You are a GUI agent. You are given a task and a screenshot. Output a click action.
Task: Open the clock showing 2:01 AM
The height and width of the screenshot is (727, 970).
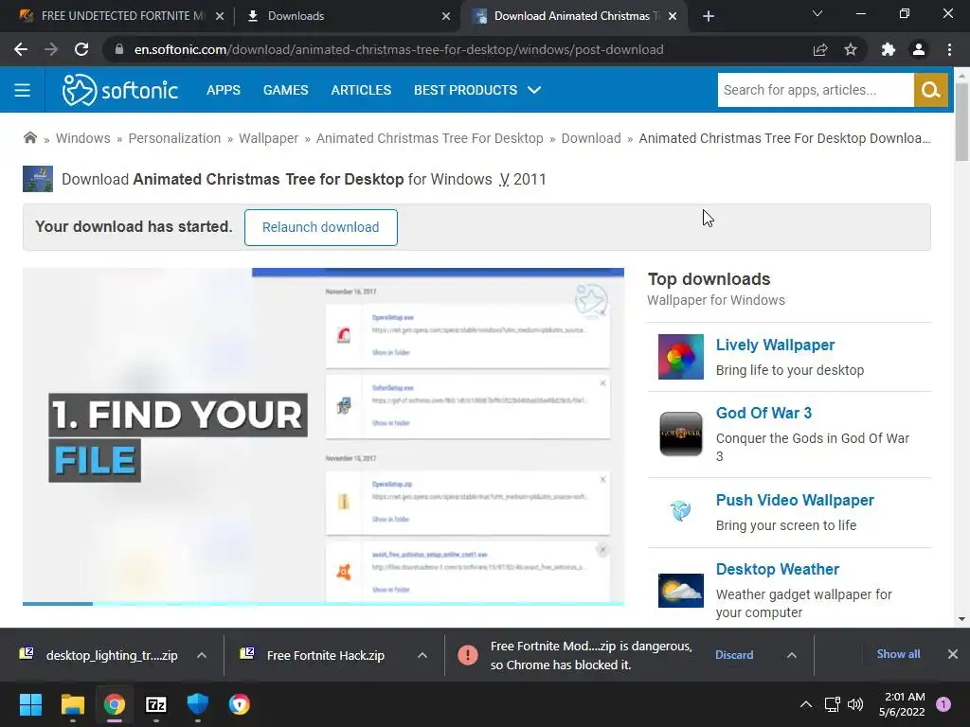(x=902, y=704)
